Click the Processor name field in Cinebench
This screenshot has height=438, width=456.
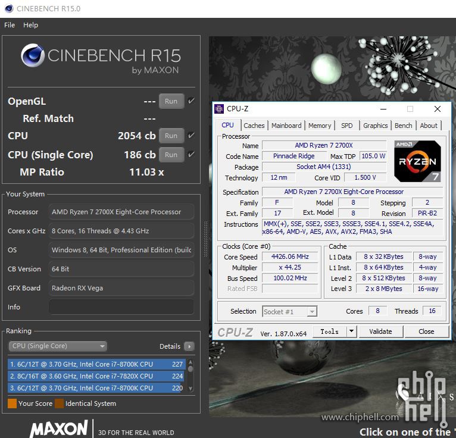pos(121,212)
